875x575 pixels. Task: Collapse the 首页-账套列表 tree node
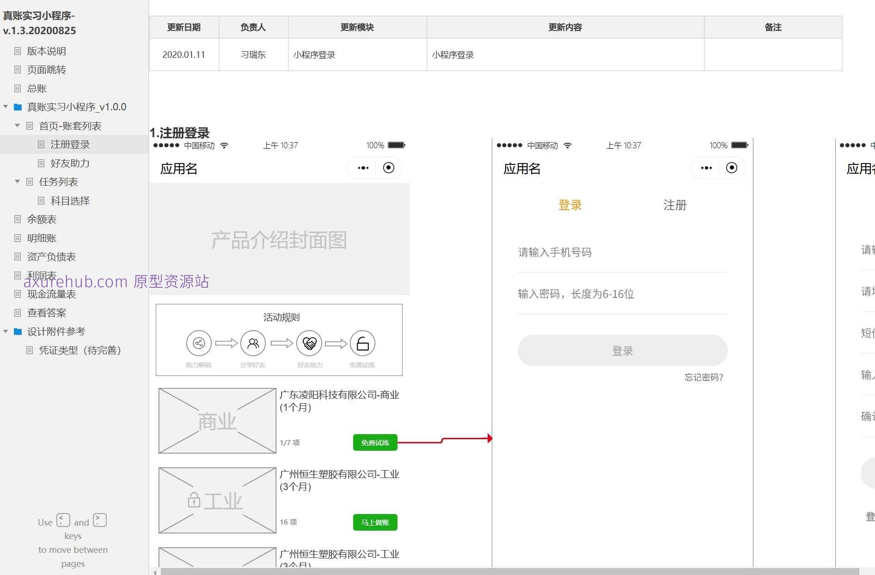click(17, 125)
